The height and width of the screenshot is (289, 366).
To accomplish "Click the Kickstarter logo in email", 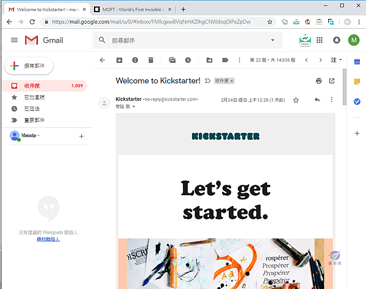I will 226,136.
